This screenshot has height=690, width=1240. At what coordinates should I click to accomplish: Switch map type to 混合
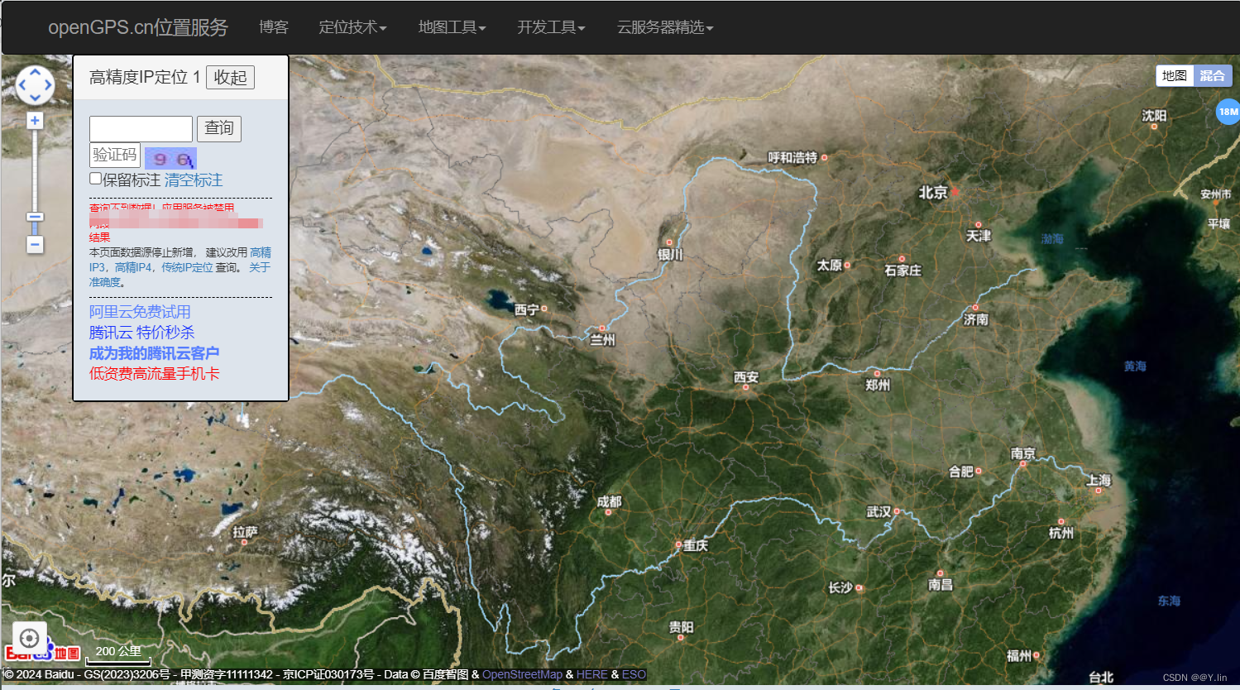[1213, 76]
